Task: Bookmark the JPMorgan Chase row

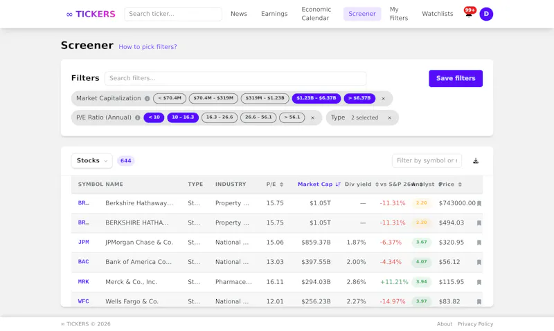Action: tap(479, 243)
